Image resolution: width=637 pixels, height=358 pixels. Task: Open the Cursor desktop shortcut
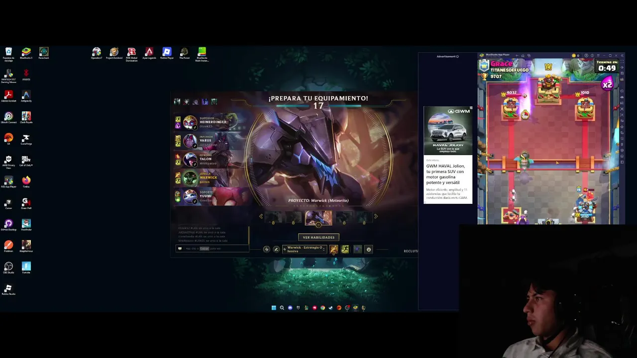(8, 203)
